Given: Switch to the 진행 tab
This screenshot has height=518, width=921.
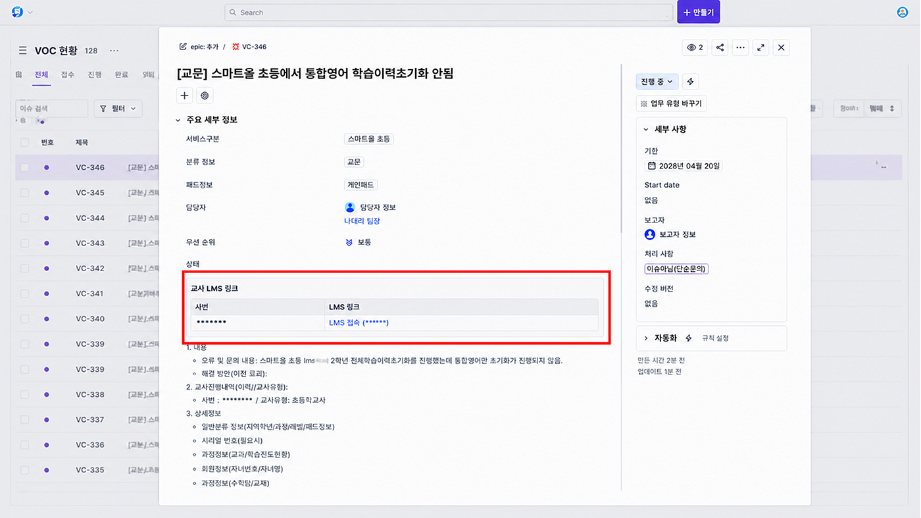Looking at the screenshot, I should point(95,75).
